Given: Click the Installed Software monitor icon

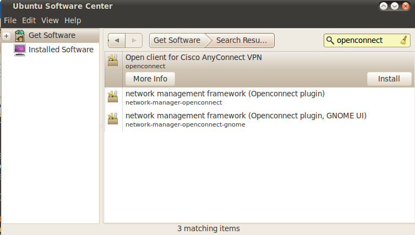Looking at the screenshot, I should (x=20, y=50).
